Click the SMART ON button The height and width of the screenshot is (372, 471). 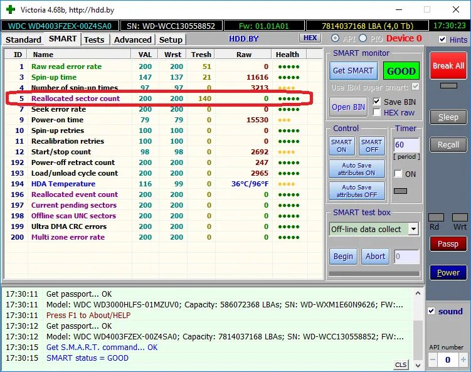[342, 146]
